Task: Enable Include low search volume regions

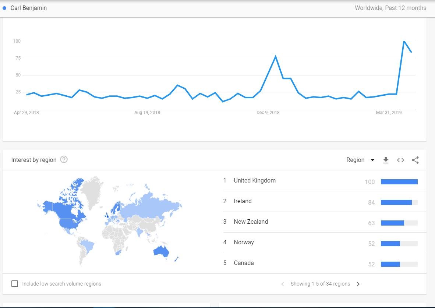Action: tap(15, 284)
